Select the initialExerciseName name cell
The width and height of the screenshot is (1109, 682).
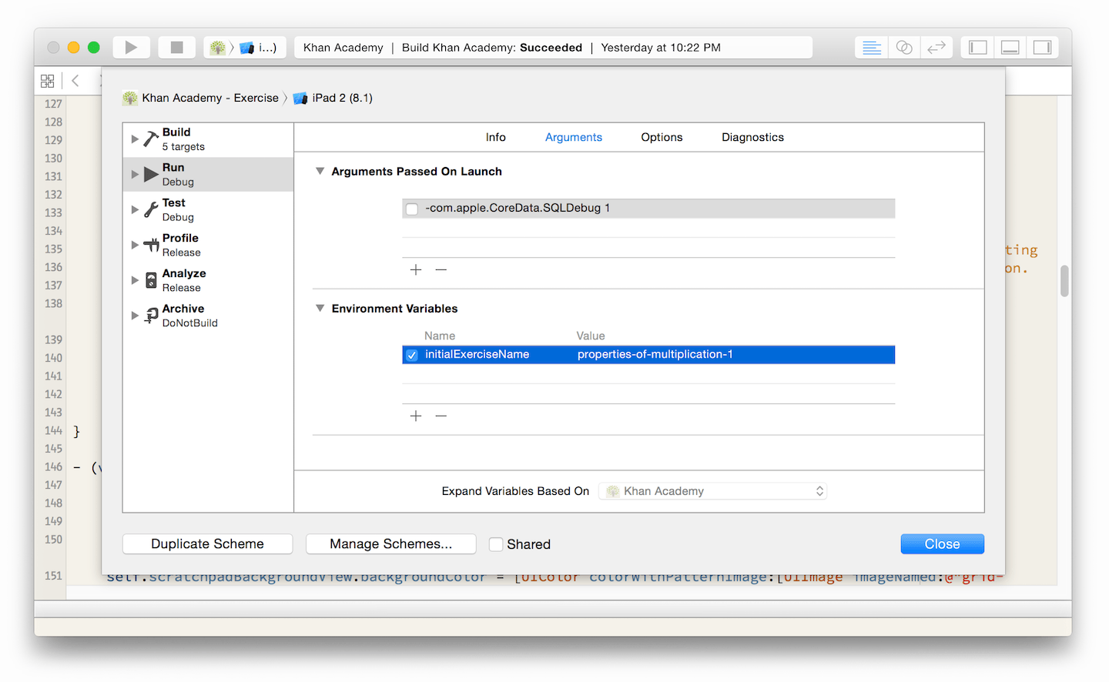[477, 354]
